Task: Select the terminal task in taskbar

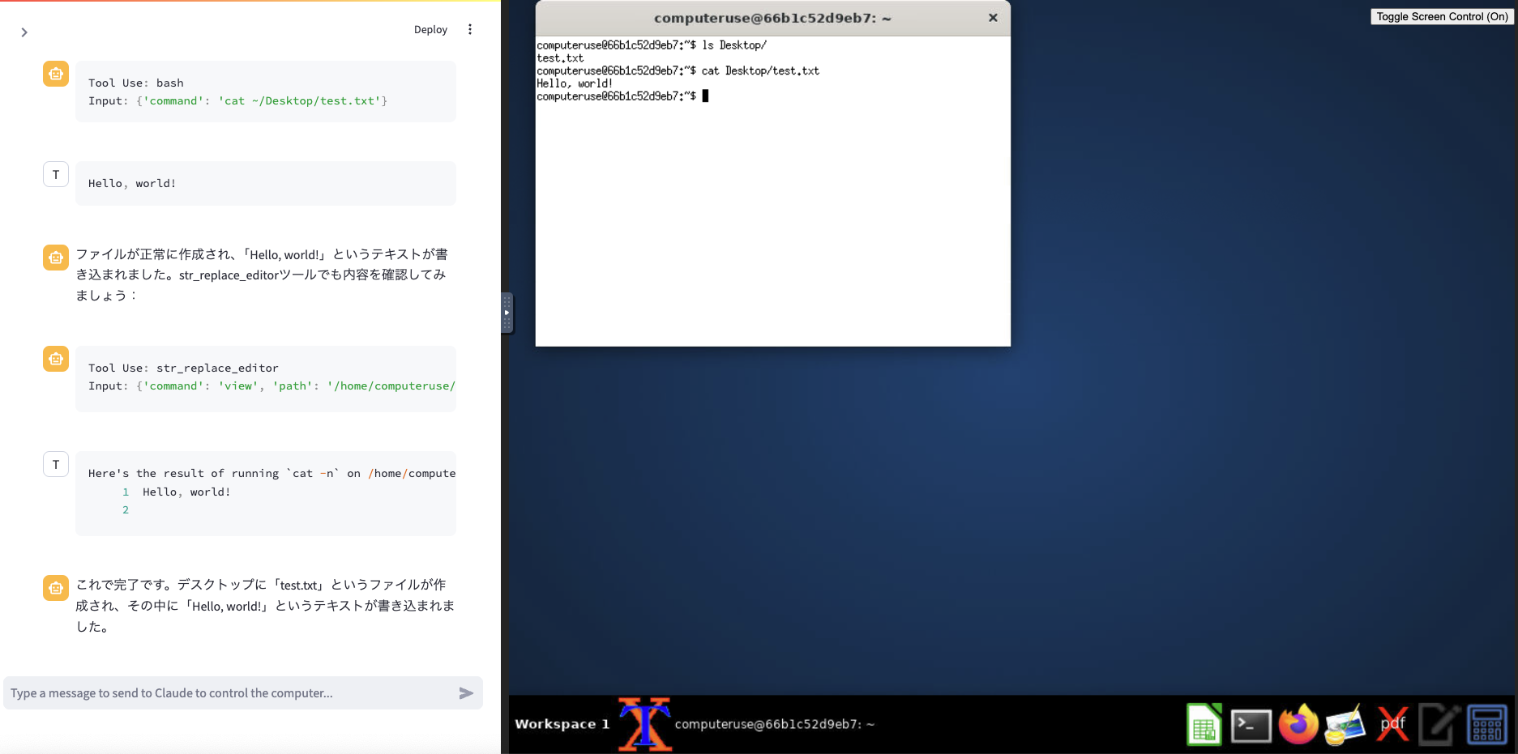Action: (x=774, y=724)
